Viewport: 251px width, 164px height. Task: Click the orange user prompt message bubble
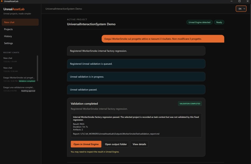pos(163,39)
